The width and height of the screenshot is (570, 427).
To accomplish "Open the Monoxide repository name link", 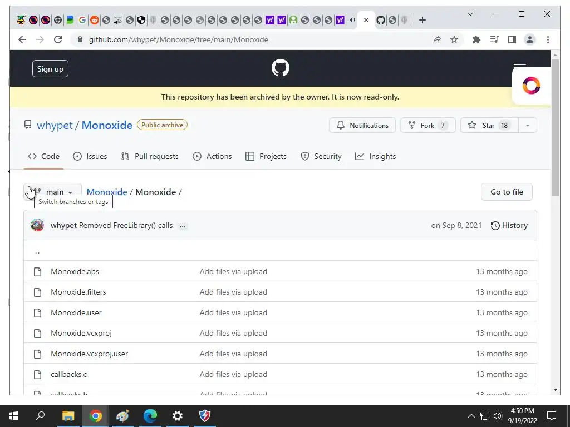I will point(107,125).
